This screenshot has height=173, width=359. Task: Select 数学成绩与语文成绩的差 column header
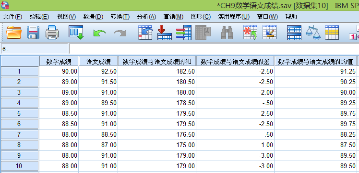[235, 62]
